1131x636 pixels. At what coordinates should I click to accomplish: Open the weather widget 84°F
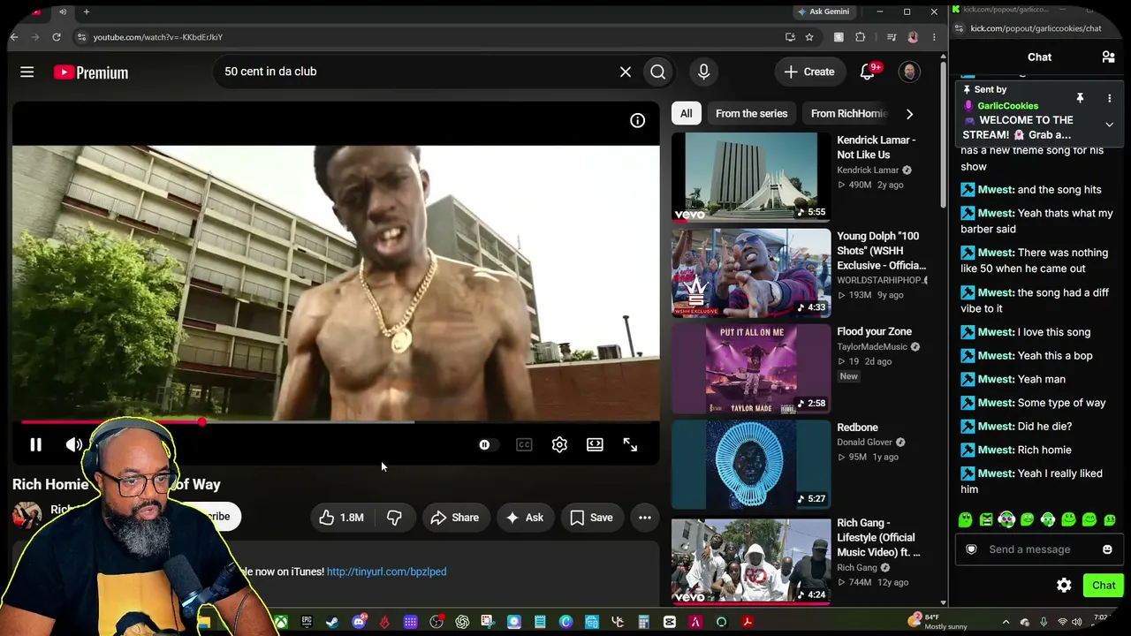(x=939, y=622)
